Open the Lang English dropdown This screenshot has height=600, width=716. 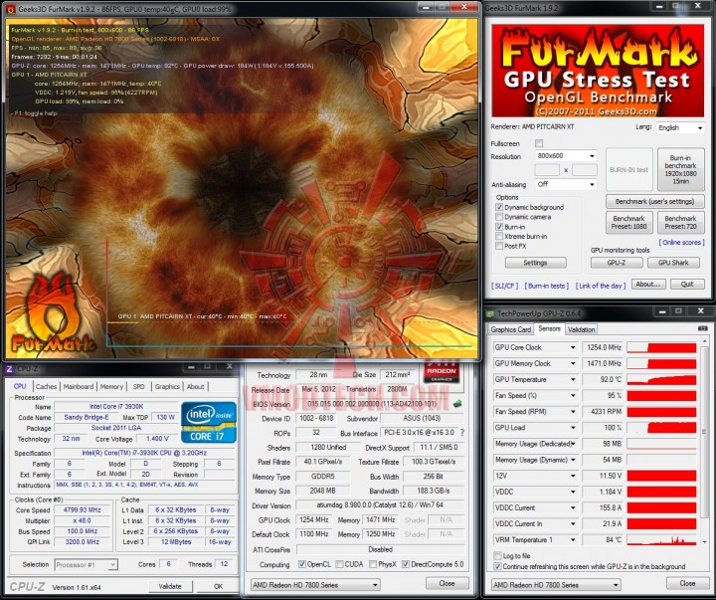click(x=680, y=128)
